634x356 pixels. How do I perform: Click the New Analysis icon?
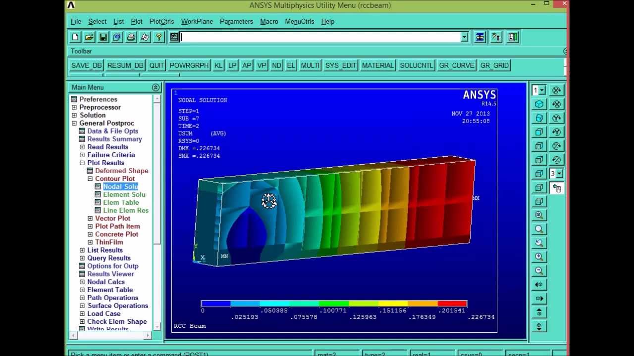(x=75, y=37)
